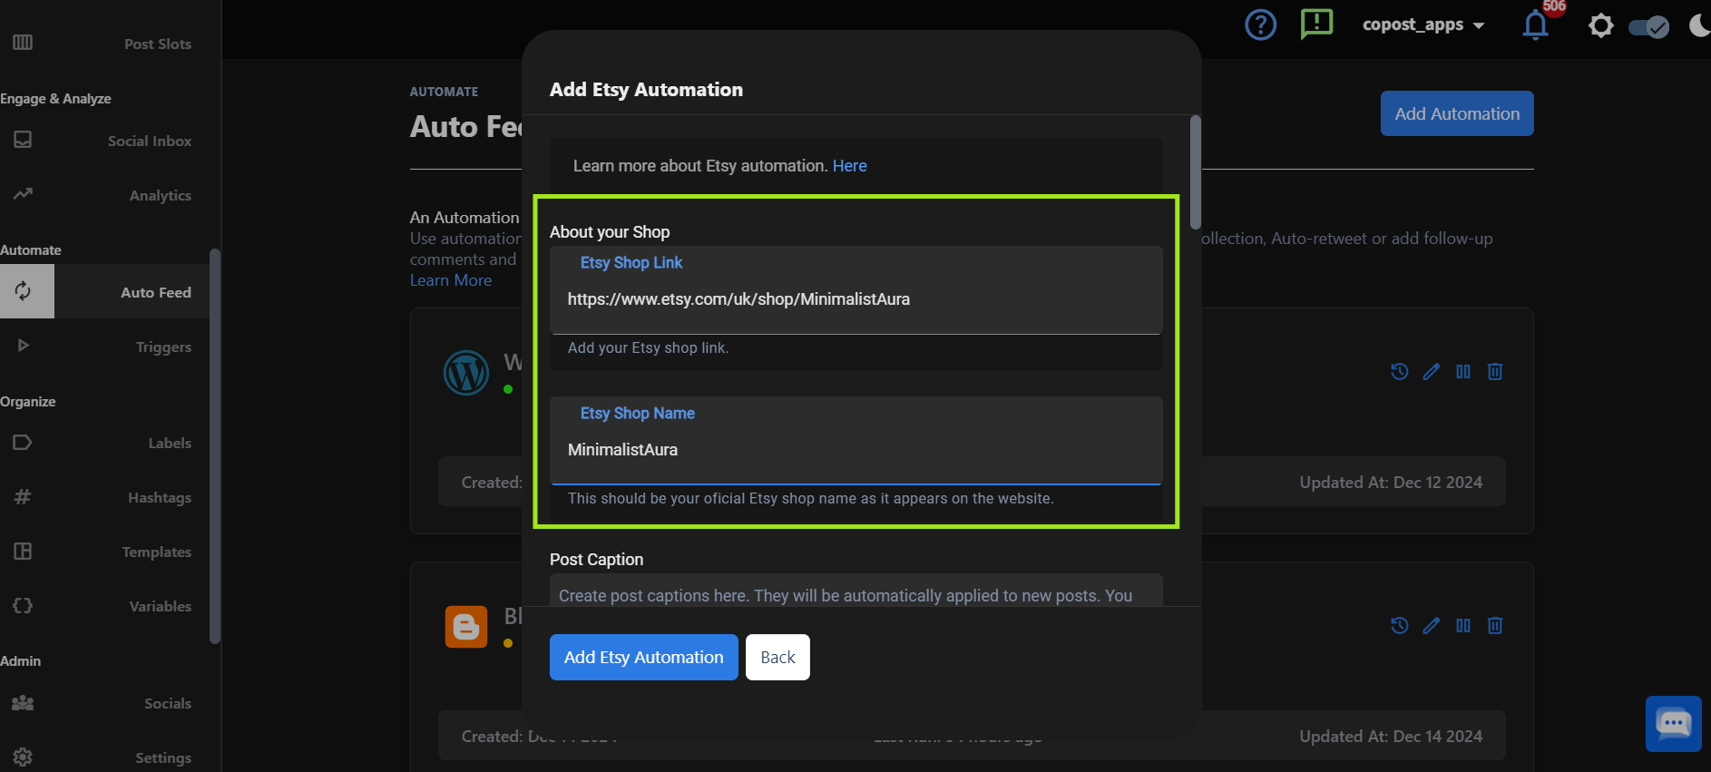Click the Hashtags hash symbol icon
This screenshot has height=772, width=1711.
[x=23, y=496]
